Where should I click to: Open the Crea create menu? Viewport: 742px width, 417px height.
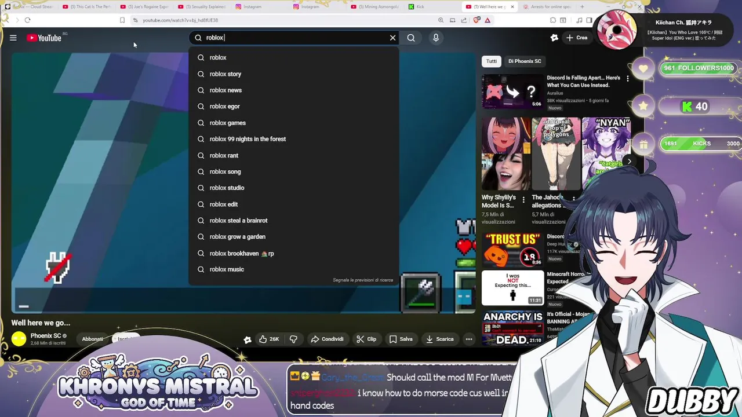click(577, 38)
